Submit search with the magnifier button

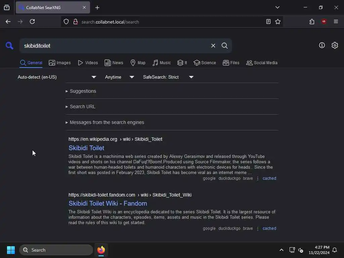coord(224,46)
